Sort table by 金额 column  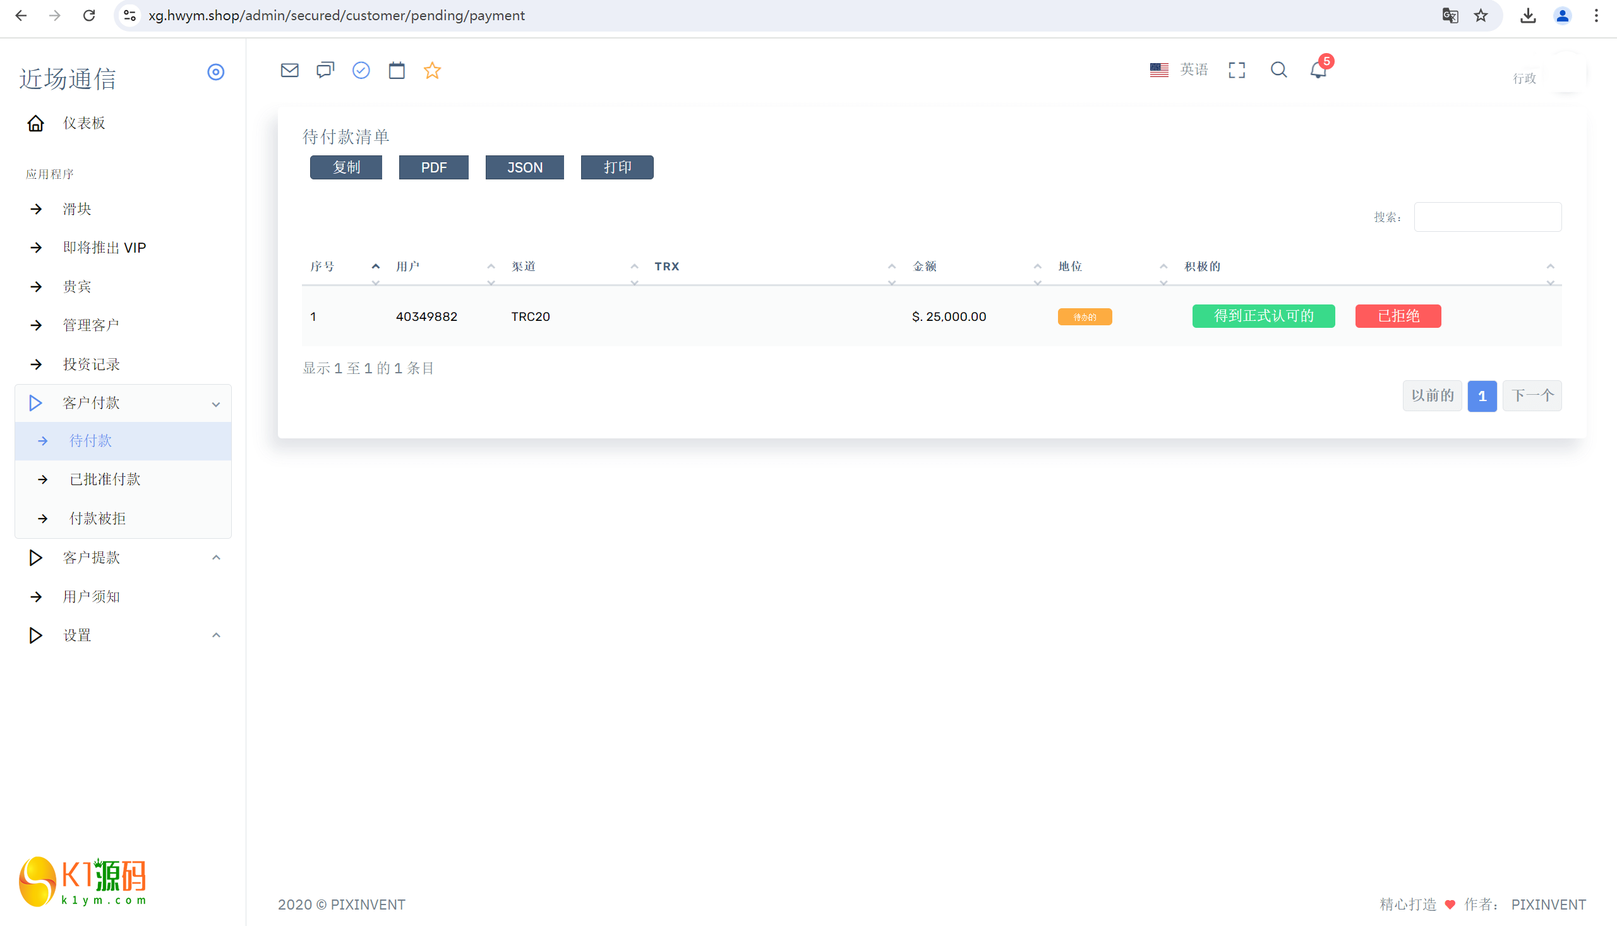point(925,267)
